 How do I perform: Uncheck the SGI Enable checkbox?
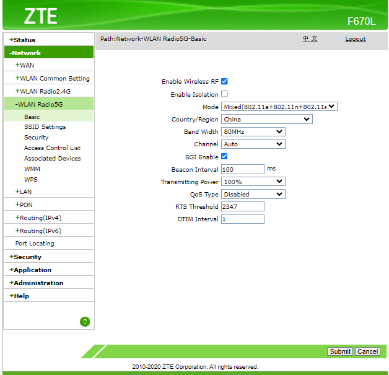[x=224, y=157]
